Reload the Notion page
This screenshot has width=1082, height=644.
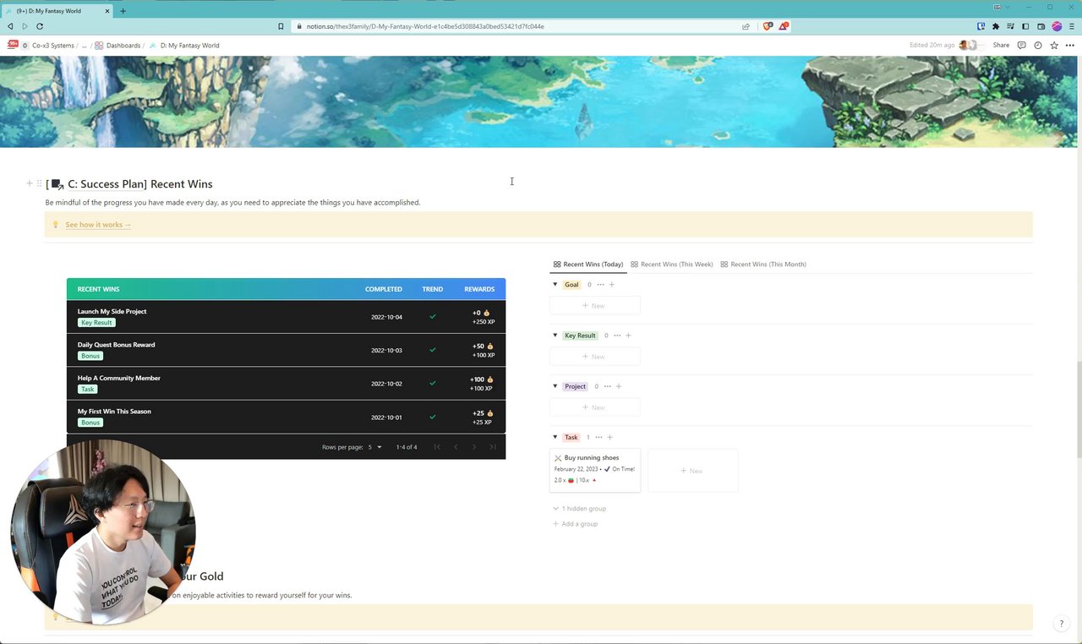40,26
